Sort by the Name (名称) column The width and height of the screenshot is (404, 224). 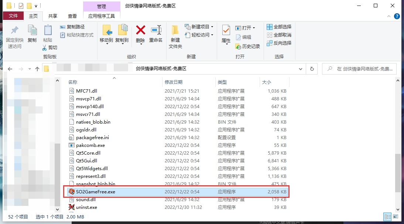coord(114,82)
